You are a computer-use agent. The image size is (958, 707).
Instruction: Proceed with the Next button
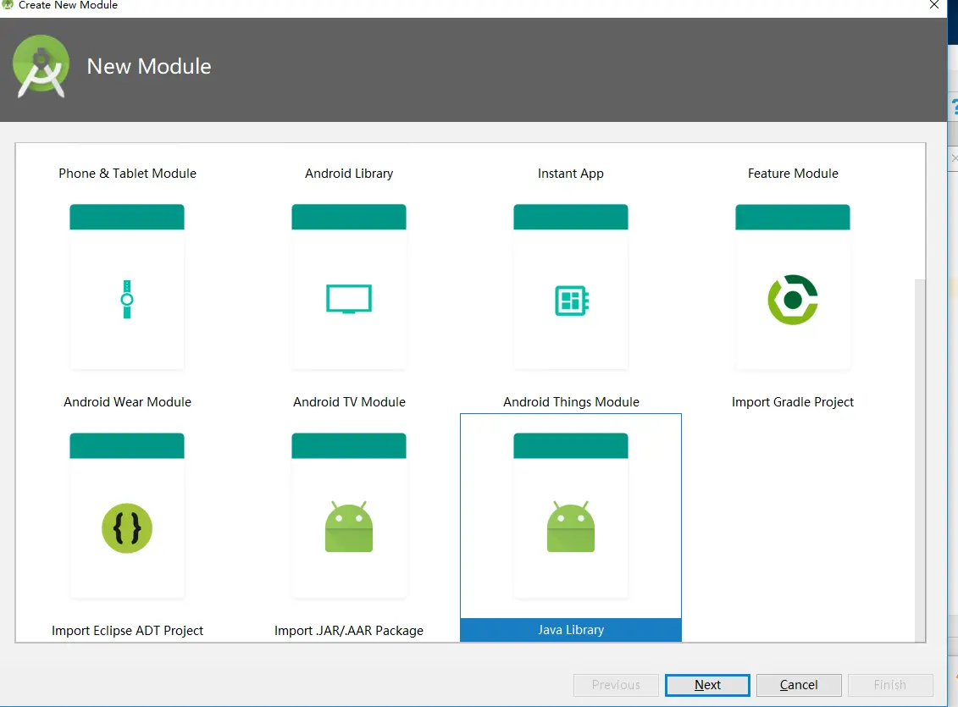(707, 685)
